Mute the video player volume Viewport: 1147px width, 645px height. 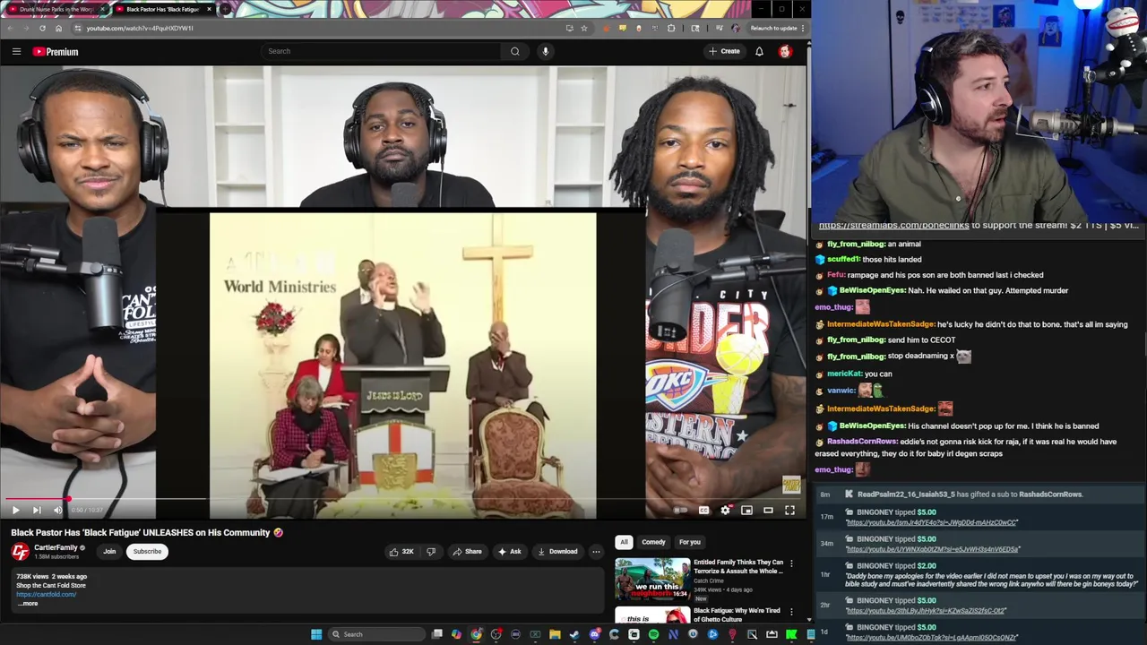tap(58, 510)
